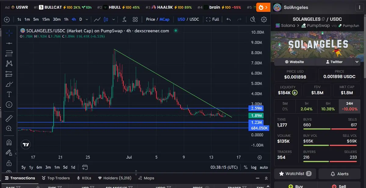Redo the chart action
The width and height of the screenshot is (366, 188).
pyautogui.click(x=239, y=19)
